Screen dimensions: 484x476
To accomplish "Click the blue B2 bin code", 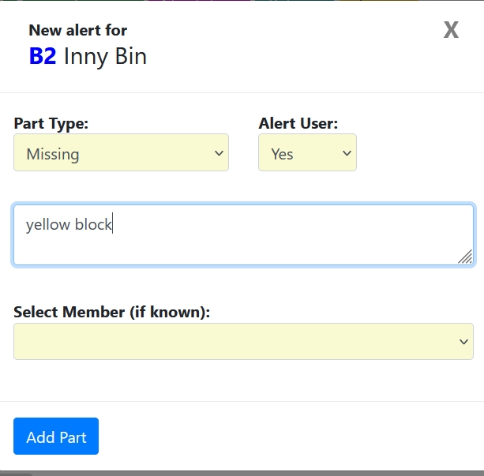I will [x=43, y=57].
